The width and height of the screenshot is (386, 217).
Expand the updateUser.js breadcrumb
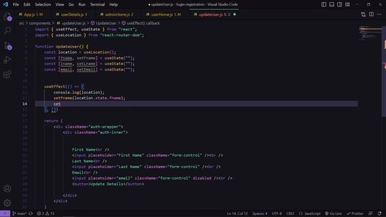[71, 23]
